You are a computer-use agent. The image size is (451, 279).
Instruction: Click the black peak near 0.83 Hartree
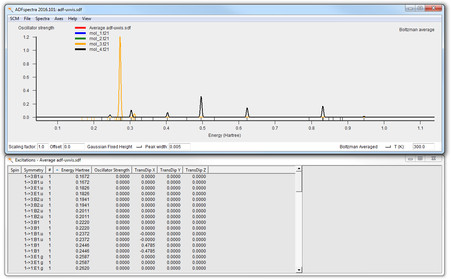[323, 112]
